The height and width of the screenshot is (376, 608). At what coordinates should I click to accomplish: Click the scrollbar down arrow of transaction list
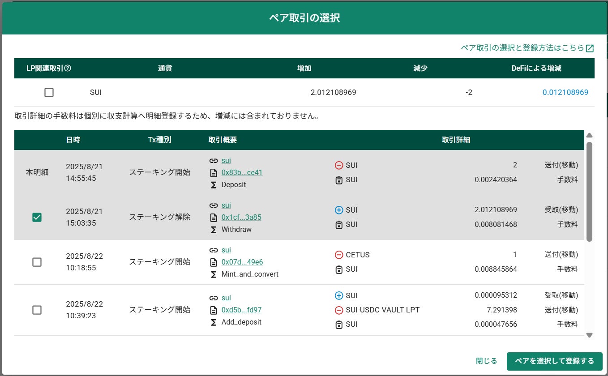pyautogui.click(x=589, y=335)
